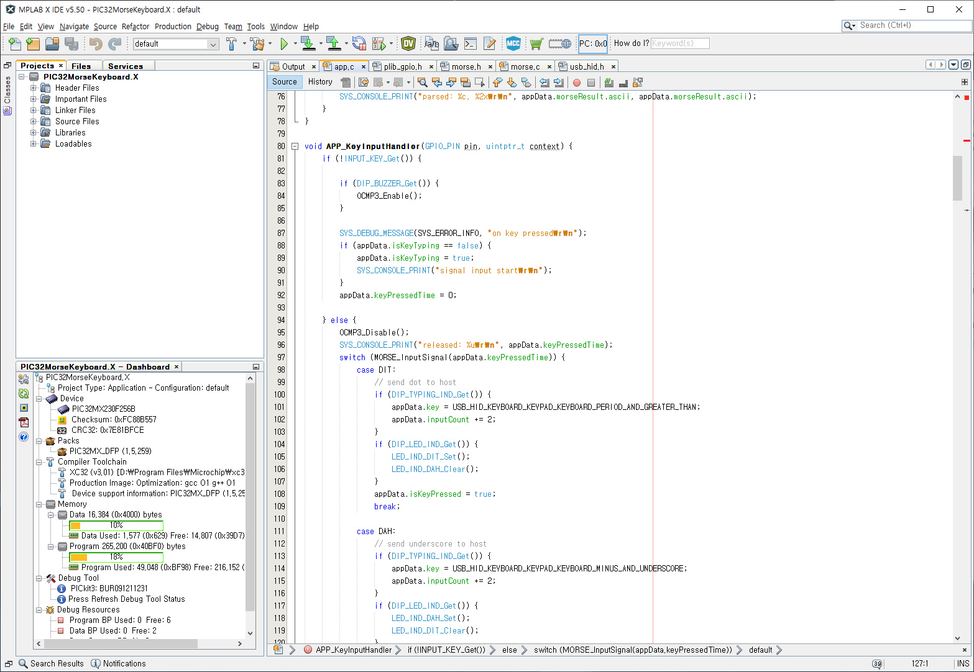The image size is (974, 672).
Task: Expand the Header Files folder
Action: pyautogui.click(x=34, y=88)
